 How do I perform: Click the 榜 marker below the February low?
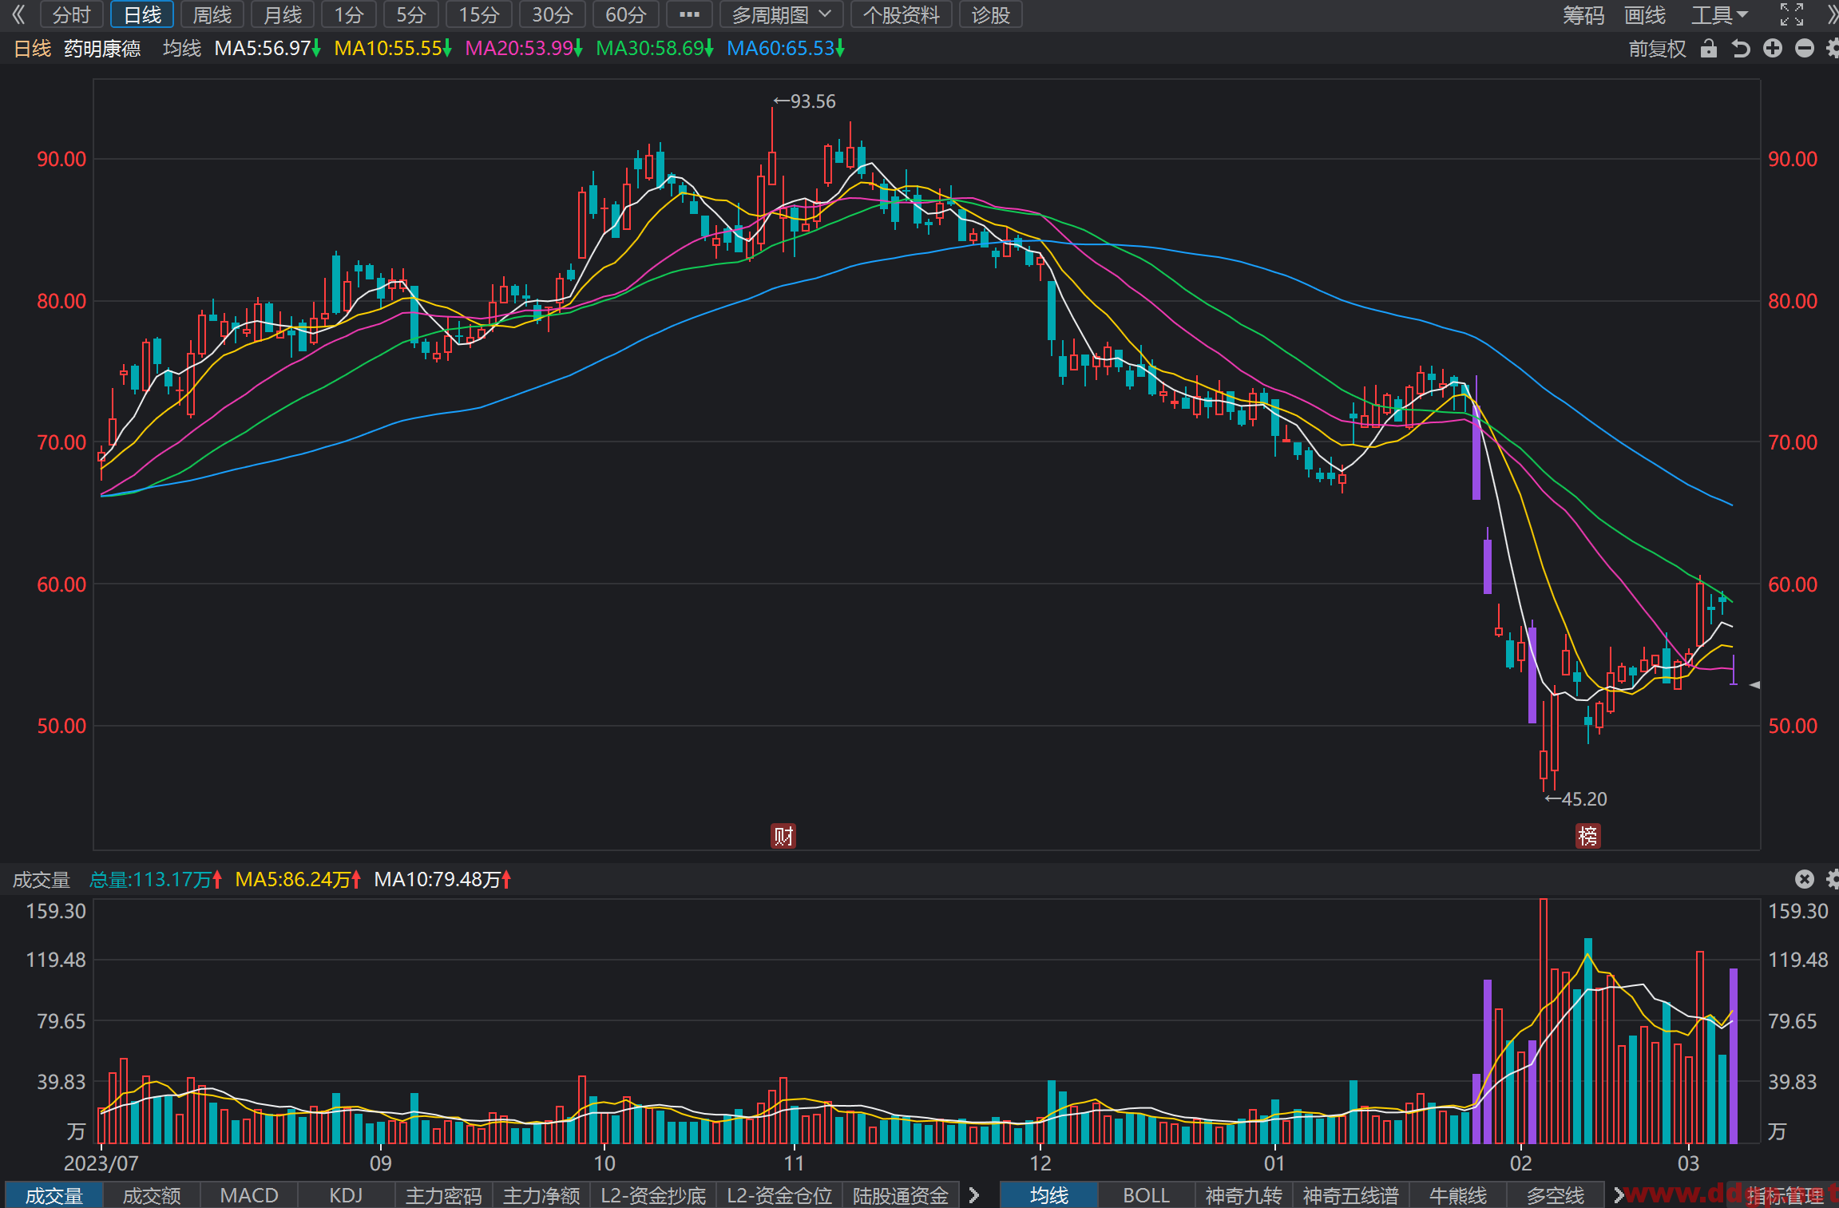(1587, 836)
